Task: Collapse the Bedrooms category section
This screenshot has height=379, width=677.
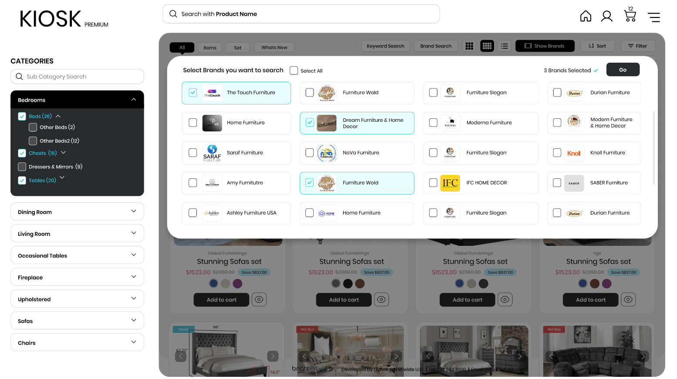Action: [134, 100]
